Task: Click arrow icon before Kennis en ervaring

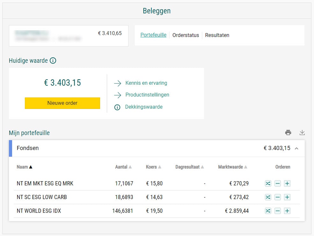Action: [118, 83]
